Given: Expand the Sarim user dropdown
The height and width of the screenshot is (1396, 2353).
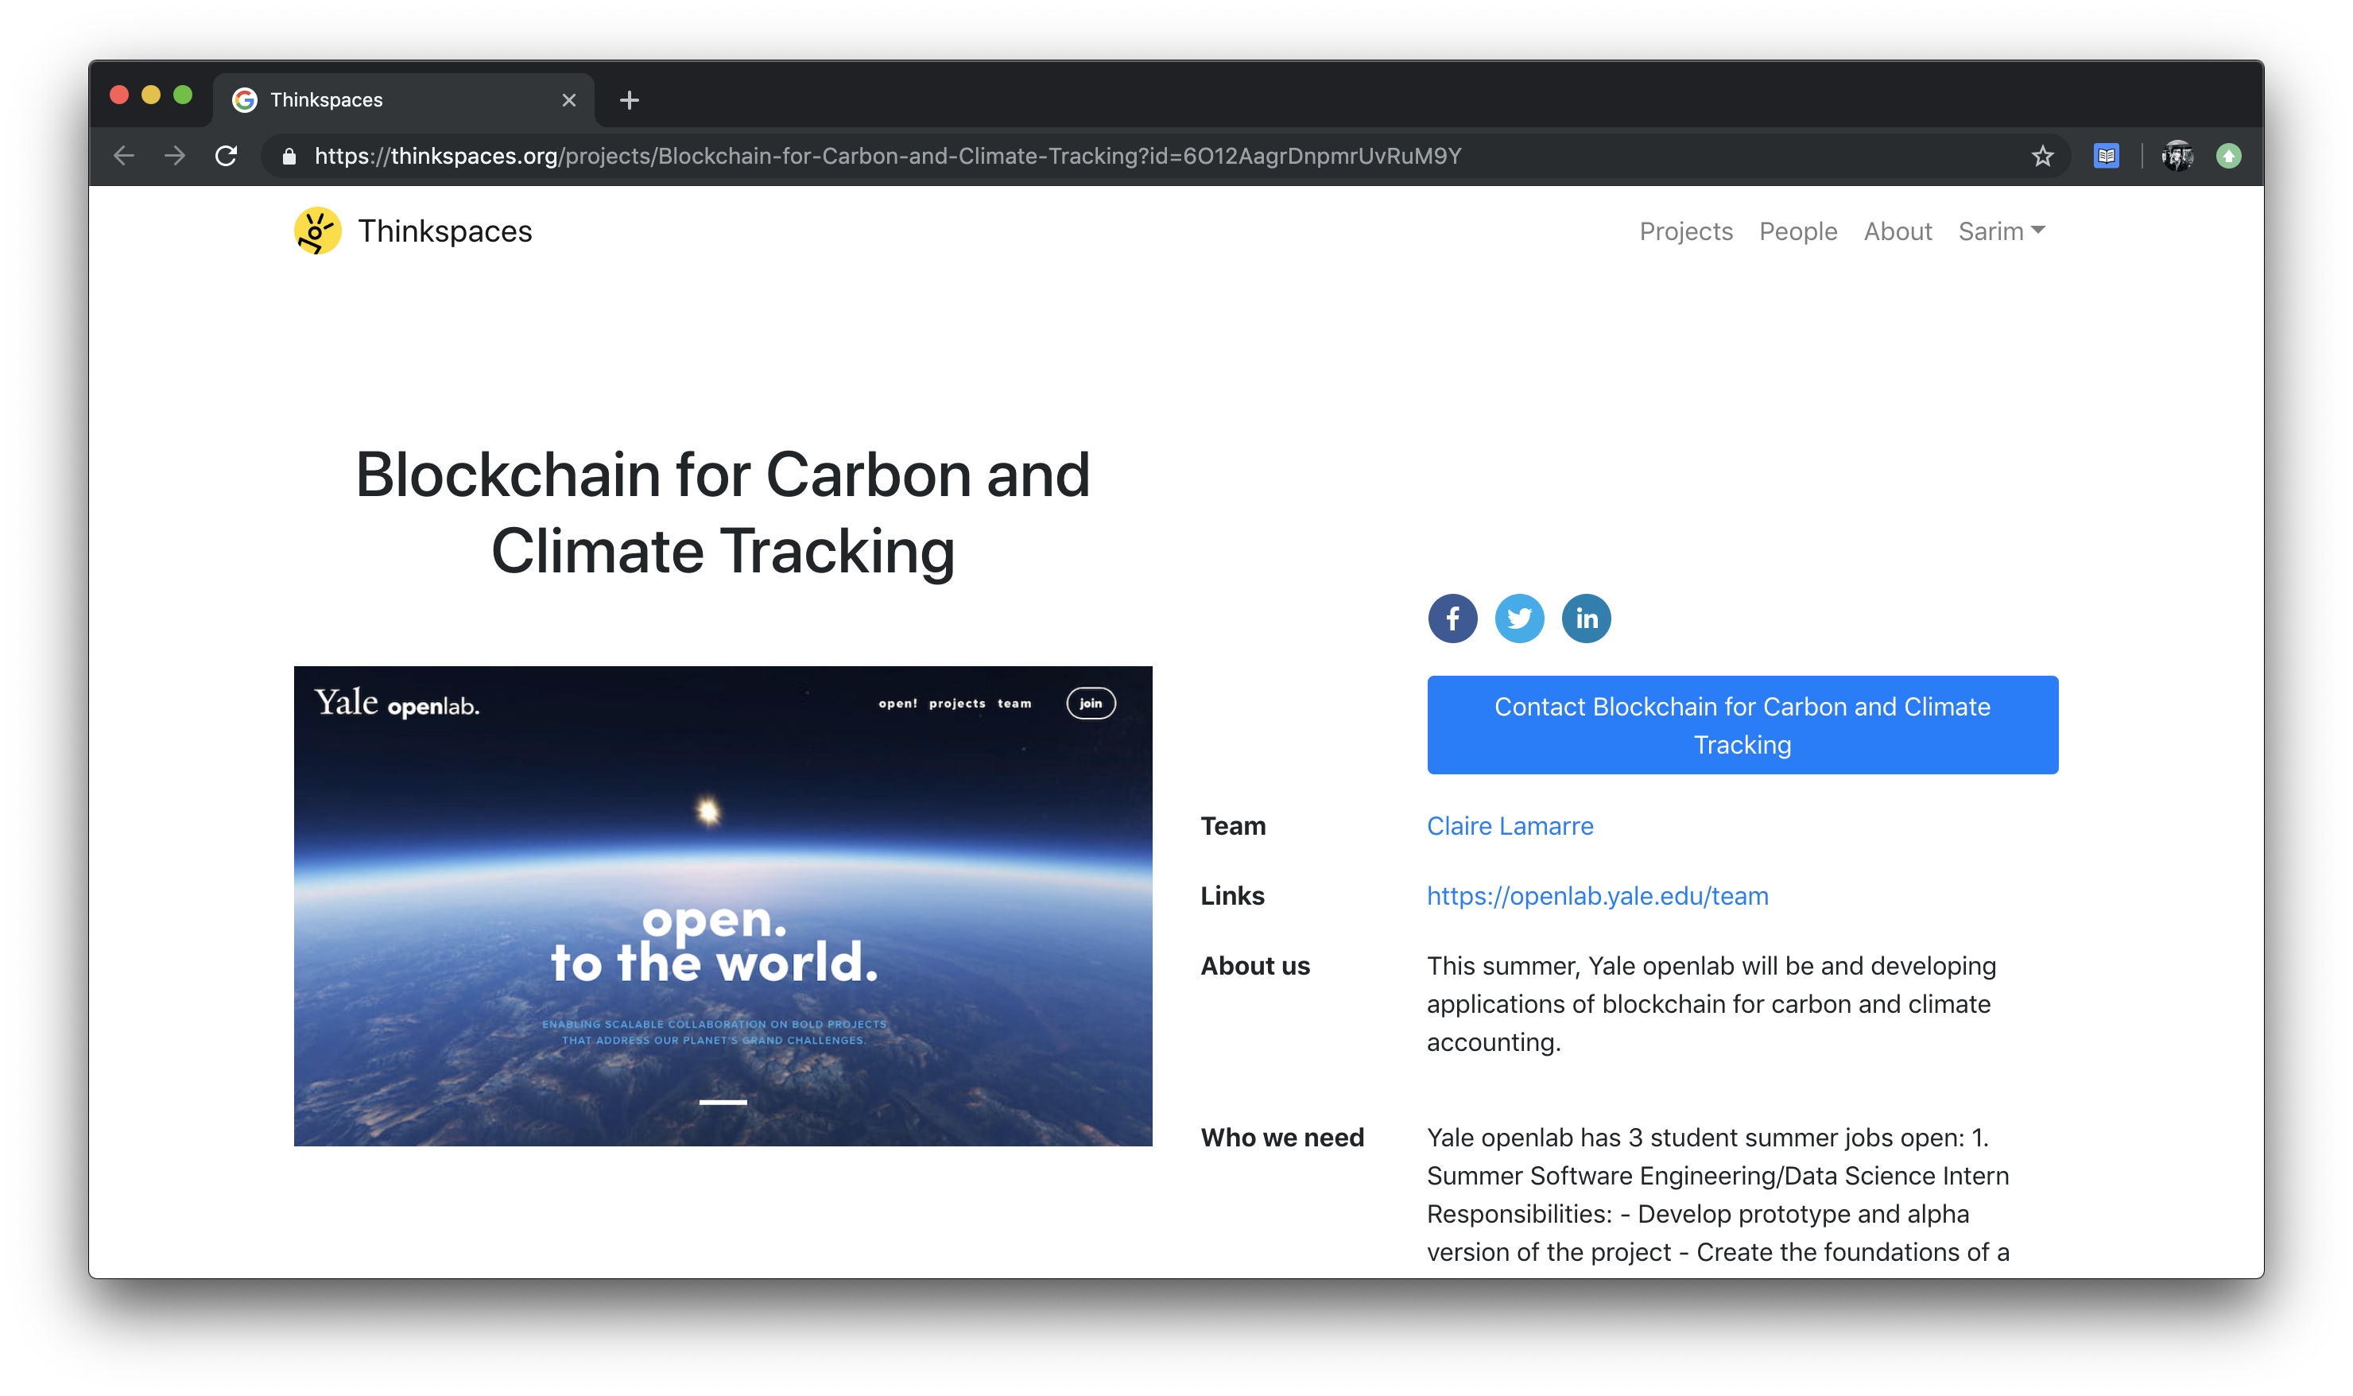Looking at the screenshot, I should click(2002, 231).
